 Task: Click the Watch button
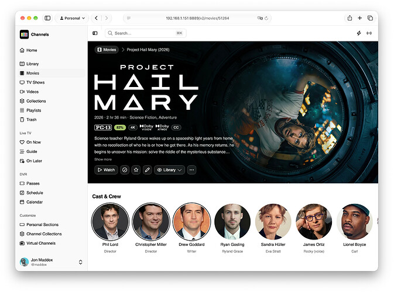106,170
